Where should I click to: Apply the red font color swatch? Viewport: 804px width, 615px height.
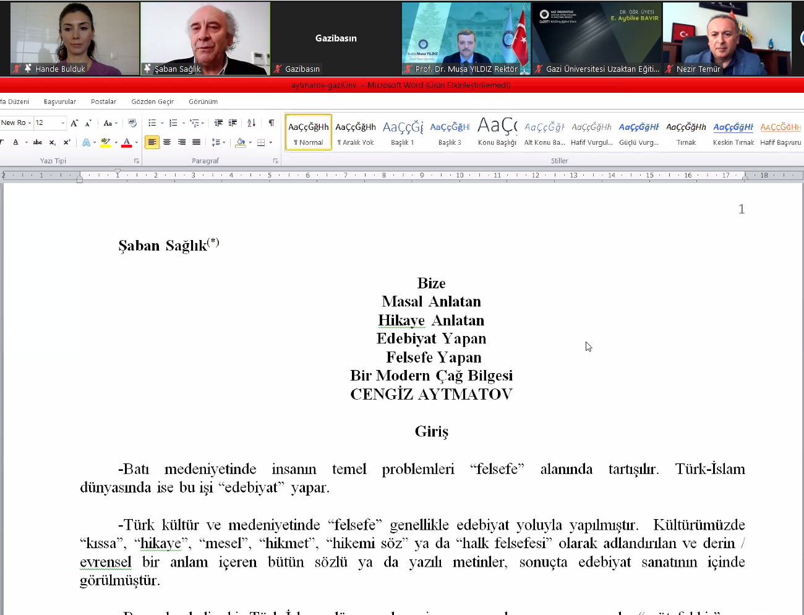(x=127, y=147)
